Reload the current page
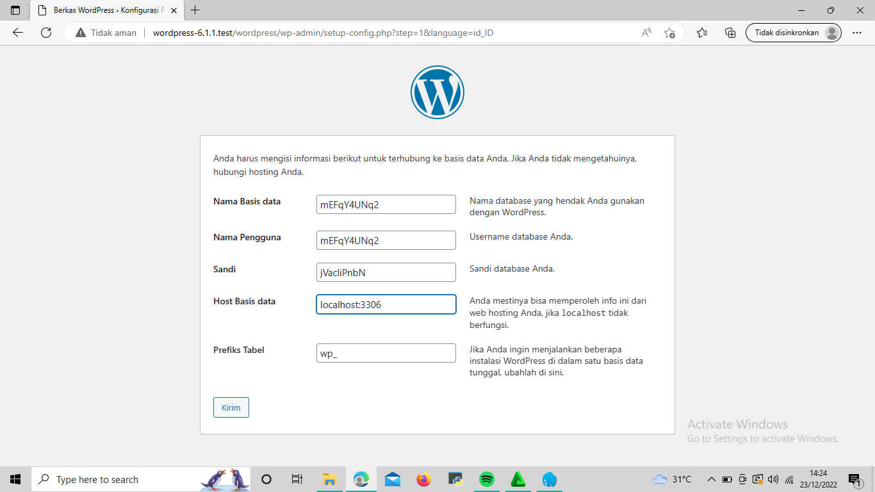875x492 pixels. 45,33
